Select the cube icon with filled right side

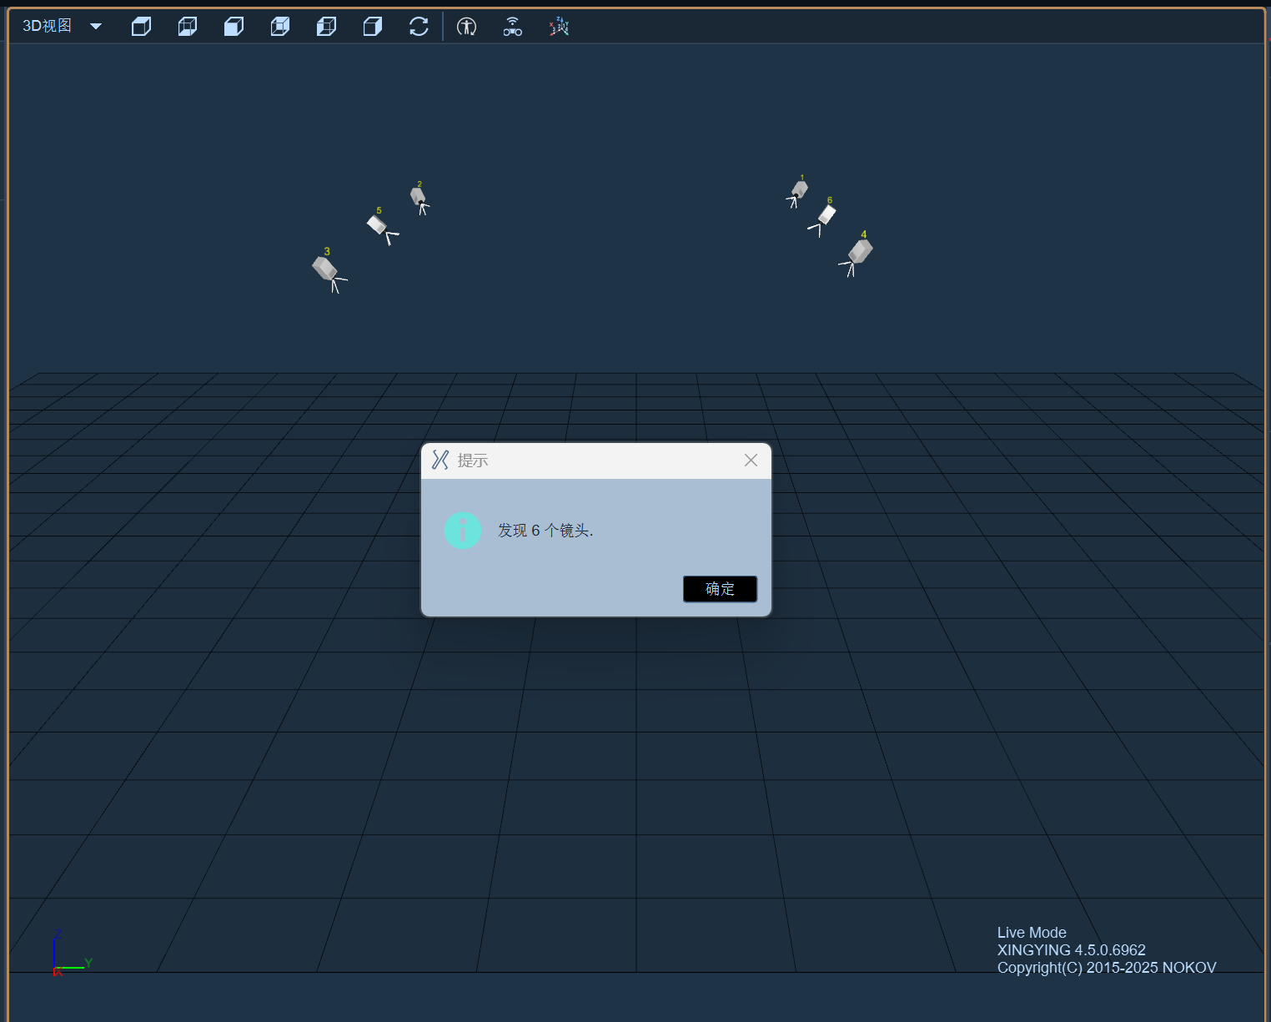pyautogui.click(x=373, y=27)
